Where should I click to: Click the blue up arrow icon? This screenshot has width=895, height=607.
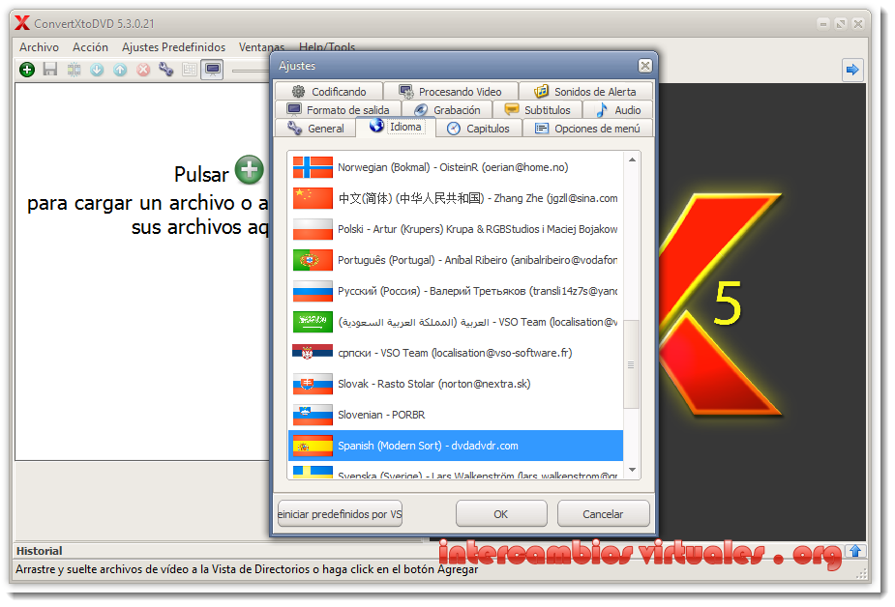[x=119, y=70]
